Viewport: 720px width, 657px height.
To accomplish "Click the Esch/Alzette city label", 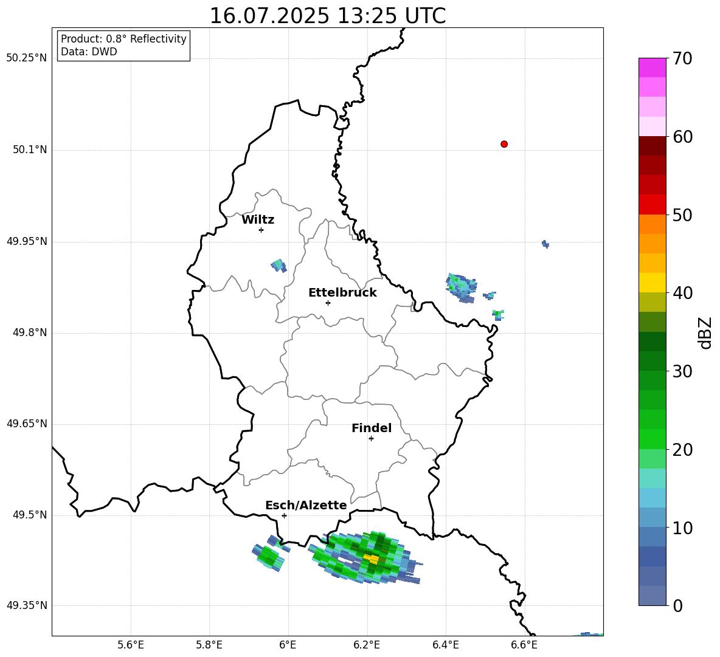I will (x=306, y=505).
